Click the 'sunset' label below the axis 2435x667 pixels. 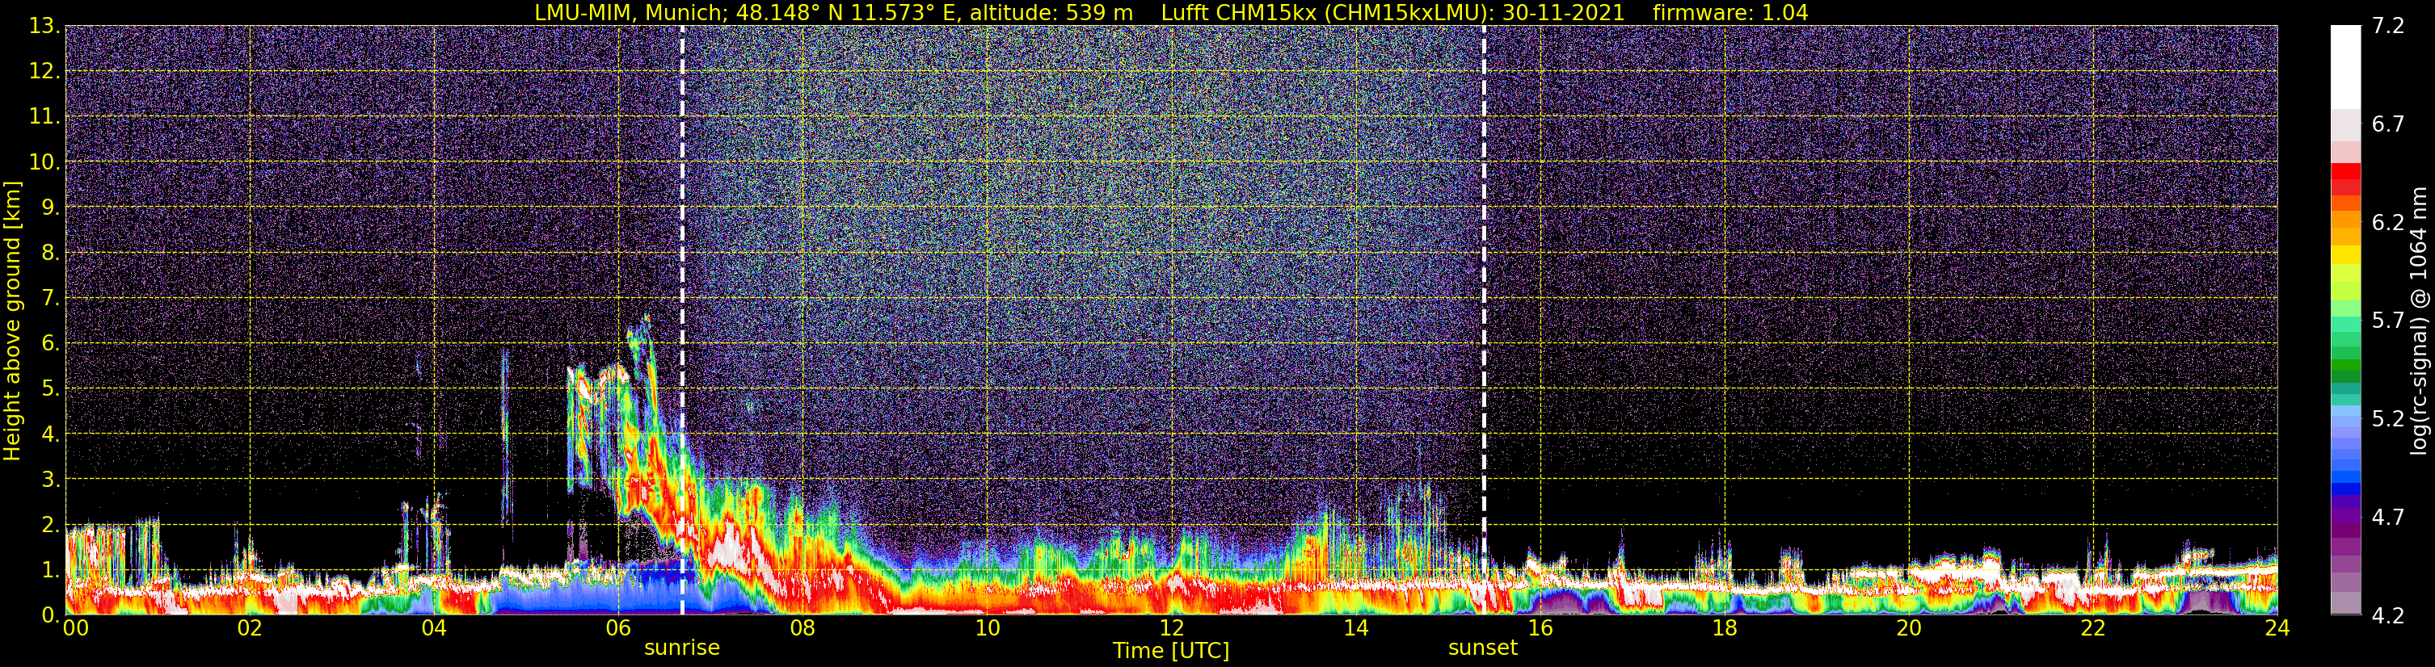pyautogui.click(x=1482, y=648)
